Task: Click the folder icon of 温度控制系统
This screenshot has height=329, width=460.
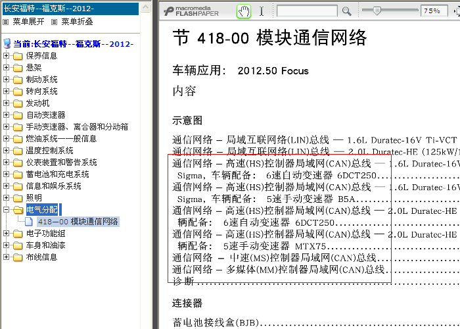Action: click(18, 151)
